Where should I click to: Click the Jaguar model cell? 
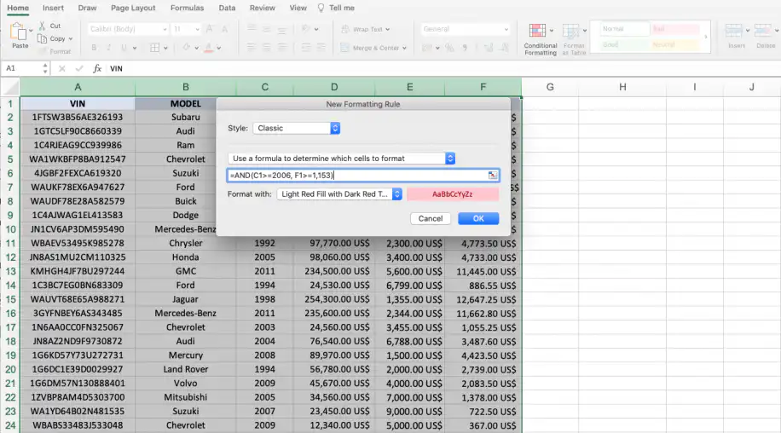coord(185,300)
